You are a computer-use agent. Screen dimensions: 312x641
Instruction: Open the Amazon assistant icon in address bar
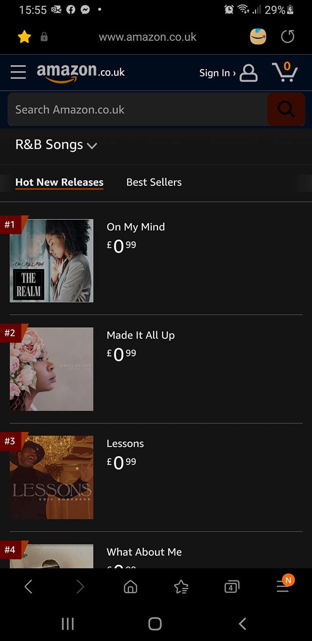[x=258, y=37]
